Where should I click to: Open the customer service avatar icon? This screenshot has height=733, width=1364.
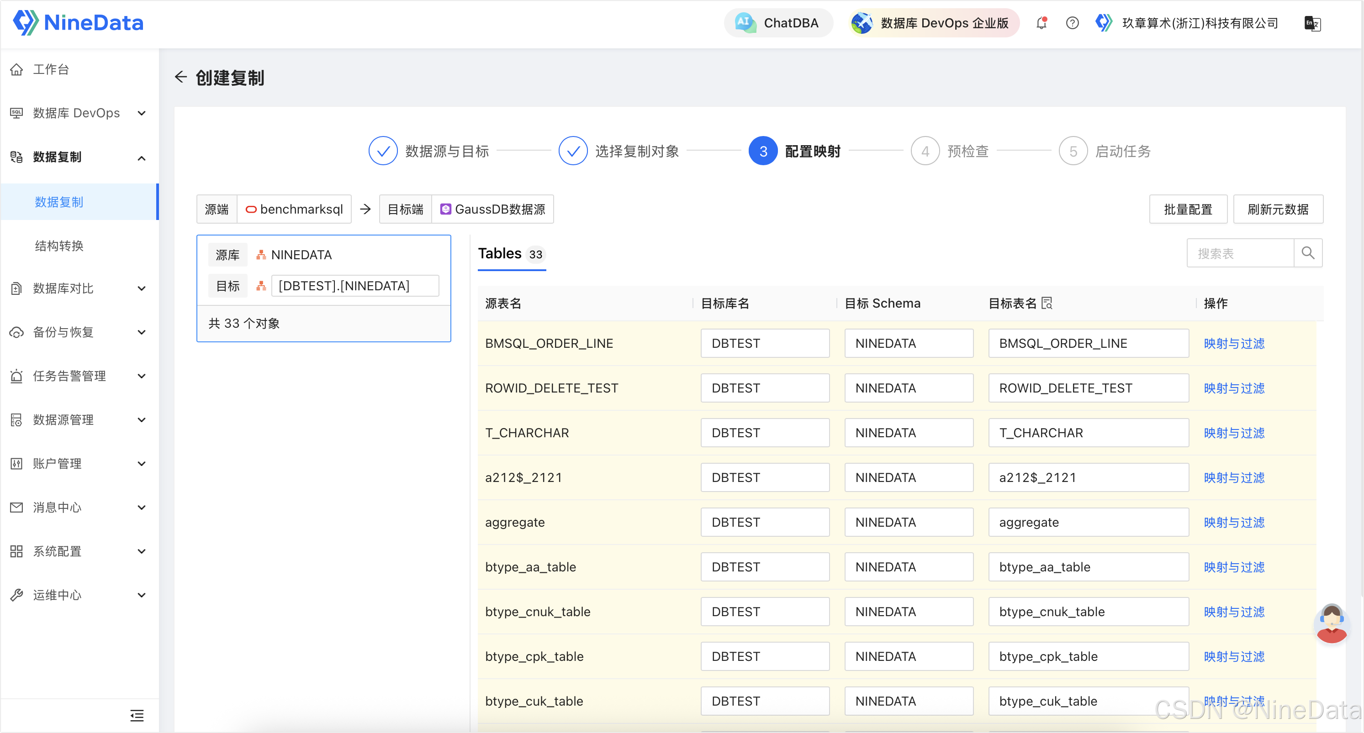(x=1331, y=624)
